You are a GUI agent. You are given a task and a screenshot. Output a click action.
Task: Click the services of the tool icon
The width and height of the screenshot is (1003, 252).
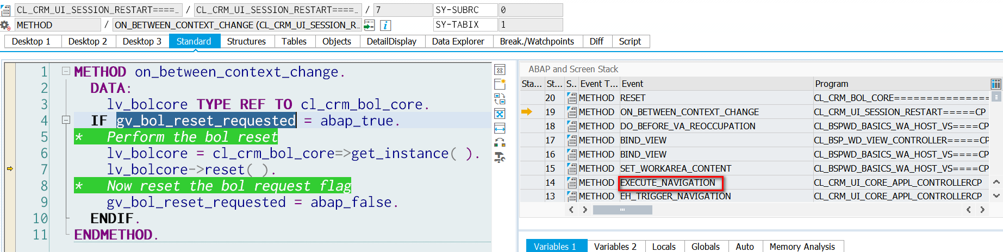point(500,143)
